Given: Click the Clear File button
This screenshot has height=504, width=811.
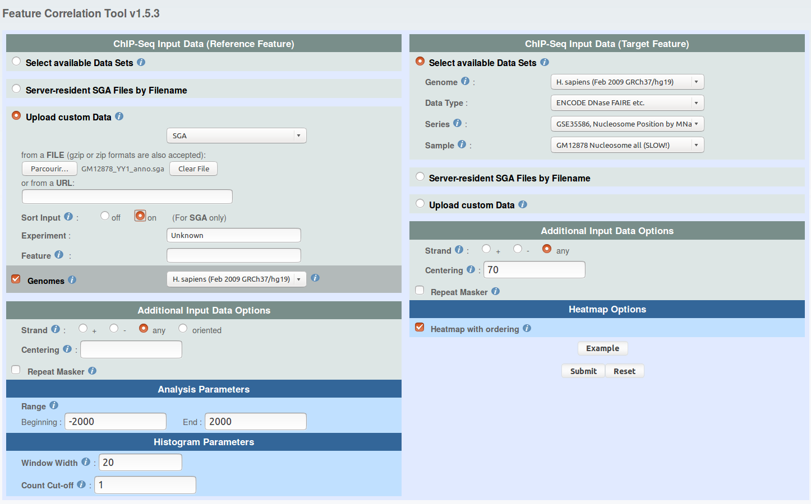Looking at the screenshot, I should pyautogui.click(x=193, y=169).
